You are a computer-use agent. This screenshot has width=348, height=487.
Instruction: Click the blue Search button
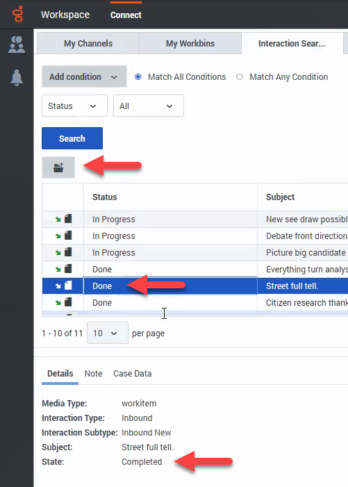click(x=72, y=138)
